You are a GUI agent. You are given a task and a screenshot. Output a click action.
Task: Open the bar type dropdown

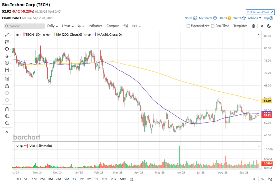(x=81, y=26)
